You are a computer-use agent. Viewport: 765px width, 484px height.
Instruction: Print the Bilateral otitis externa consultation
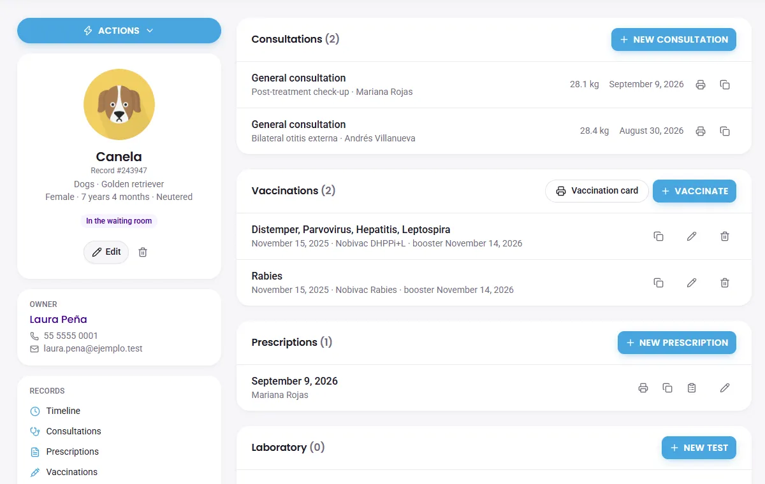pyautogui.click(x=701, y=131)
